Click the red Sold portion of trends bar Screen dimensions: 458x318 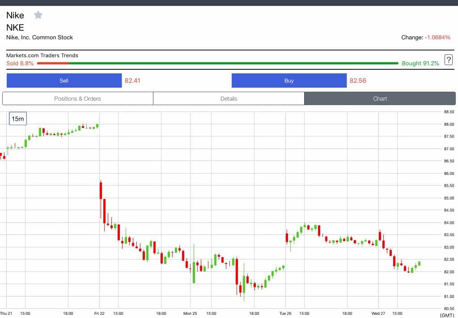pyautogui.click(x=53, y=63)
